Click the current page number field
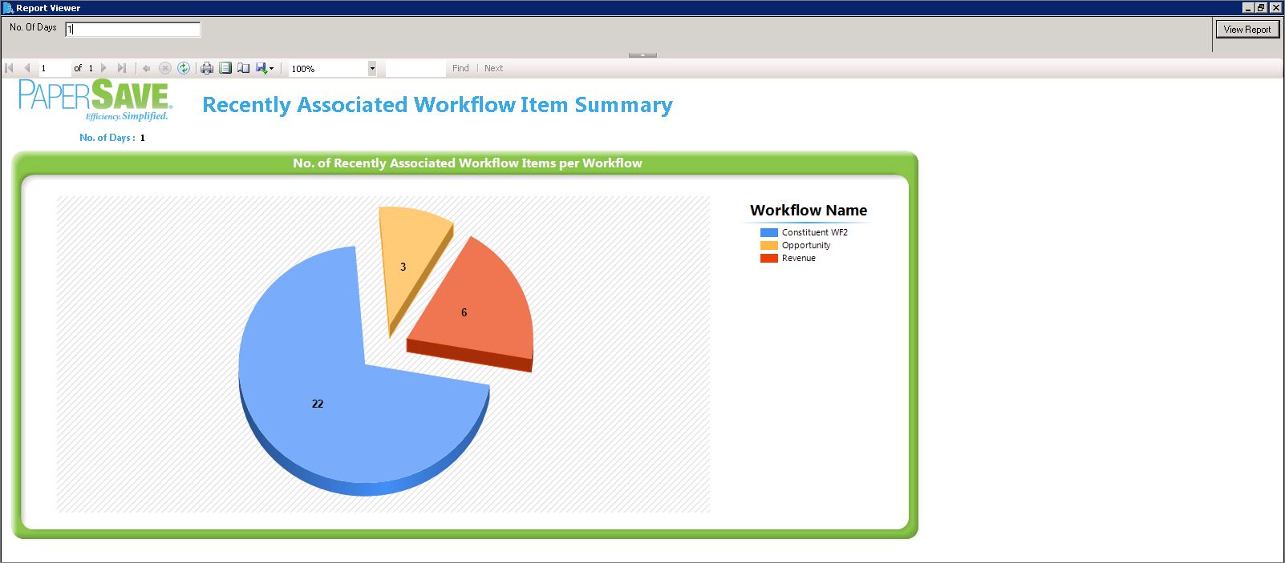 tap(55, 68)
